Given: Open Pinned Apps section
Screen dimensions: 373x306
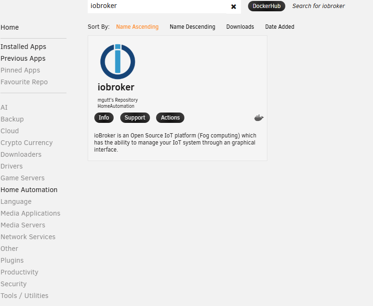Looking at the screenshot, I should [x=20, y=70].
